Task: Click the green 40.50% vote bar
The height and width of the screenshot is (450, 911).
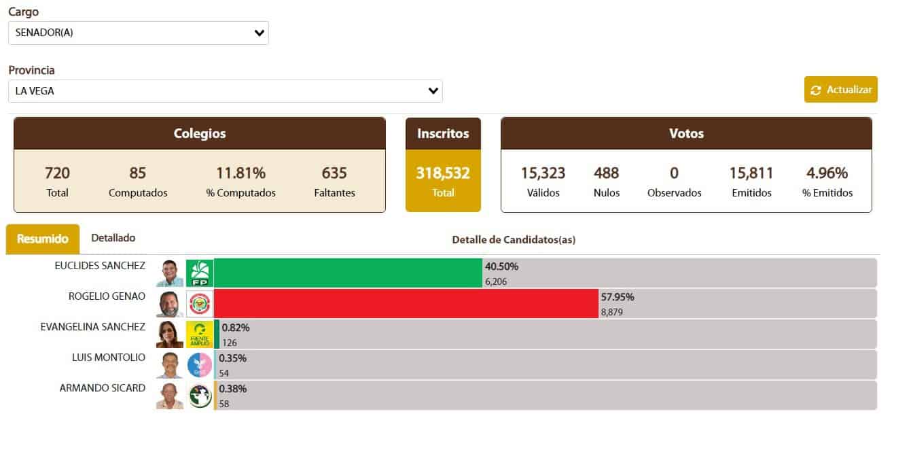Action: (x=348, y=273)
